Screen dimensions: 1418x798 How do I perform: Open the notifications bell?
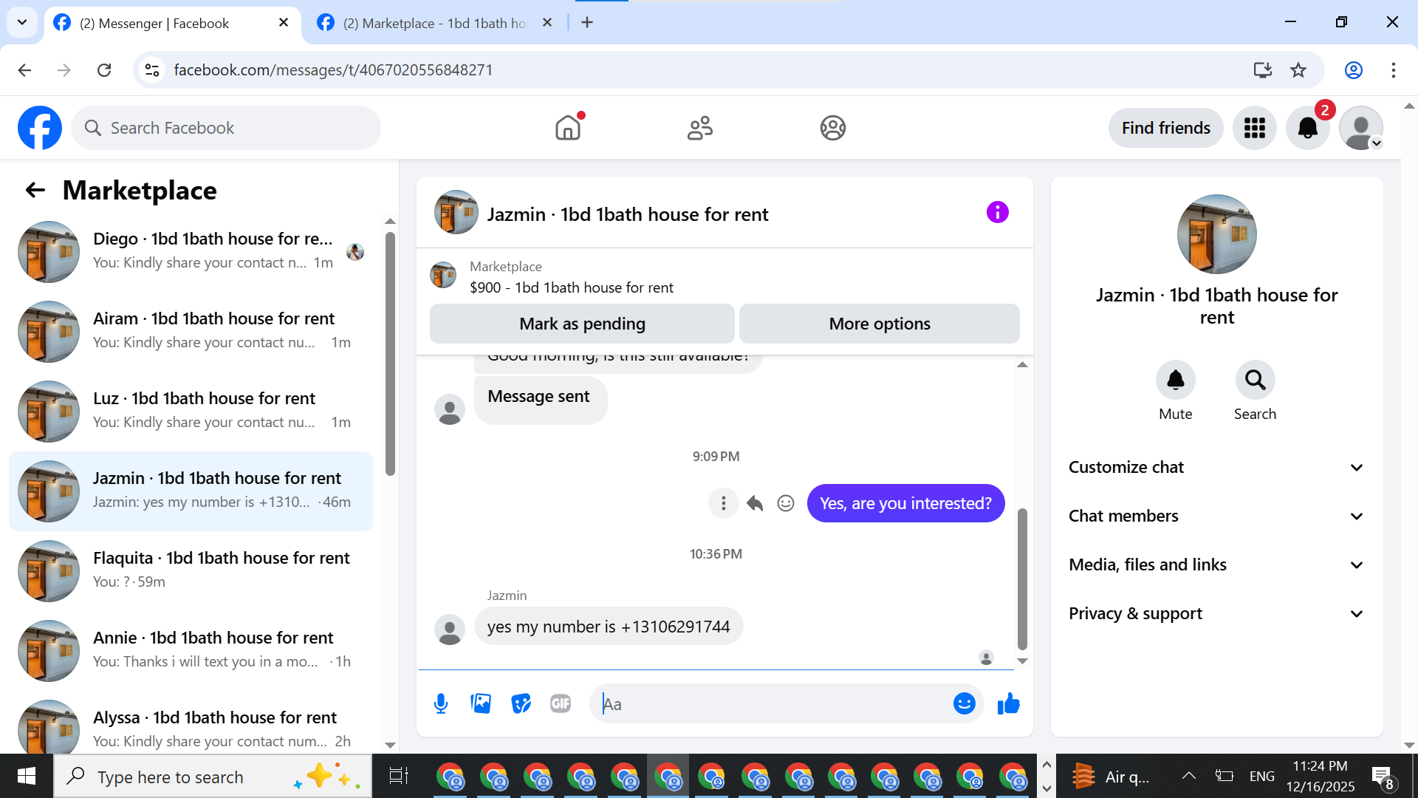(x=1308, y=128)
